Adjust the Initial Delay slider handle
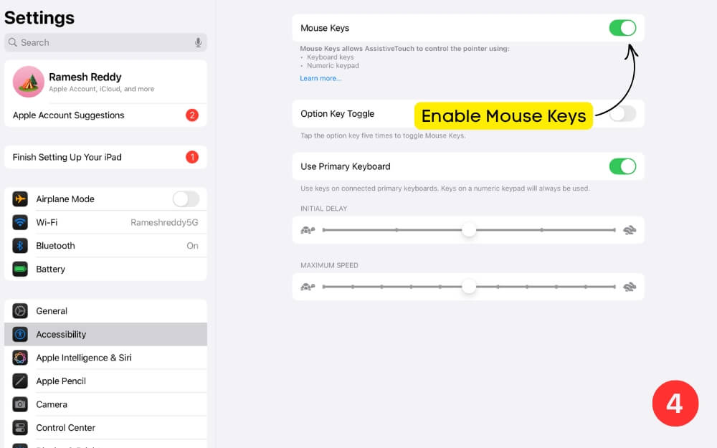 tap(469, 230)
